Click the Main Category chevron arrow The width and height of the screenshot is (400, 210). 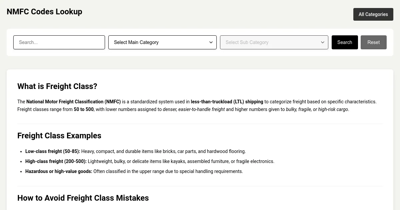click(211, 42)
